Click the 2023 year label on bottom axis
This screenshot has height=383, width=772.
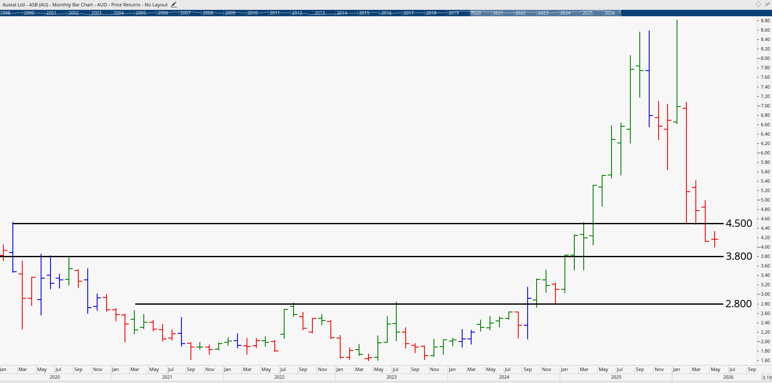coord(392,377)
